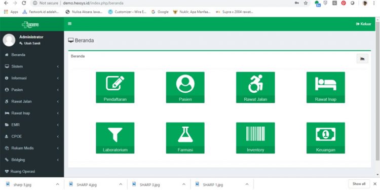Open the Laboratorium funnel tile
Screen dimensions: 380x190
tap(115, 138)
